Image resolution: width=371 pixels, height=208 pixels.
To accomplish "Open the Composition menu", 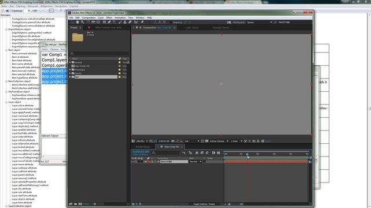I will (x=89, y=18).
